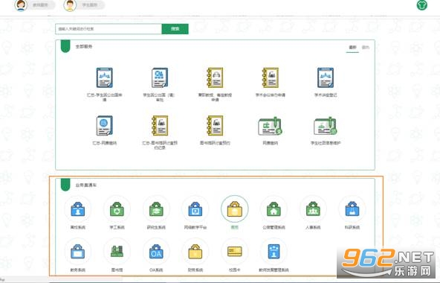Open 学术会议举办申请 notebook icon
The height and width of the screenshot is (283, 440).
pyautogui.click(x=270, y=78)
